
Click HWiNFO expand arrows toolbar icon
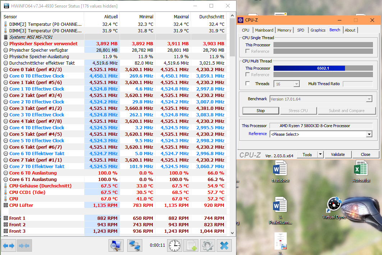coord(9,246)
